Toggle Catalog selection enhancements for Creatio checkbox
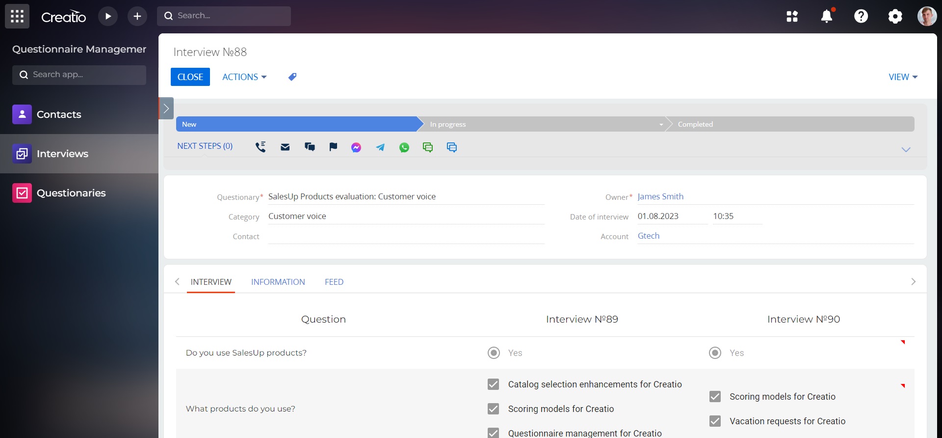Image resolution: width=942 pixels, height=438 pixels. point(493,384)
